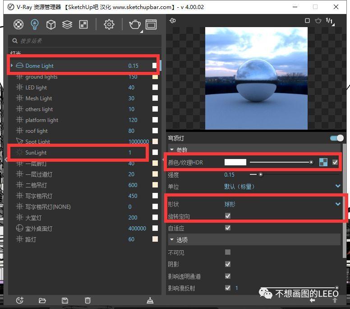
Task: Click the square stop-preview icon
Action: [307, 21]
